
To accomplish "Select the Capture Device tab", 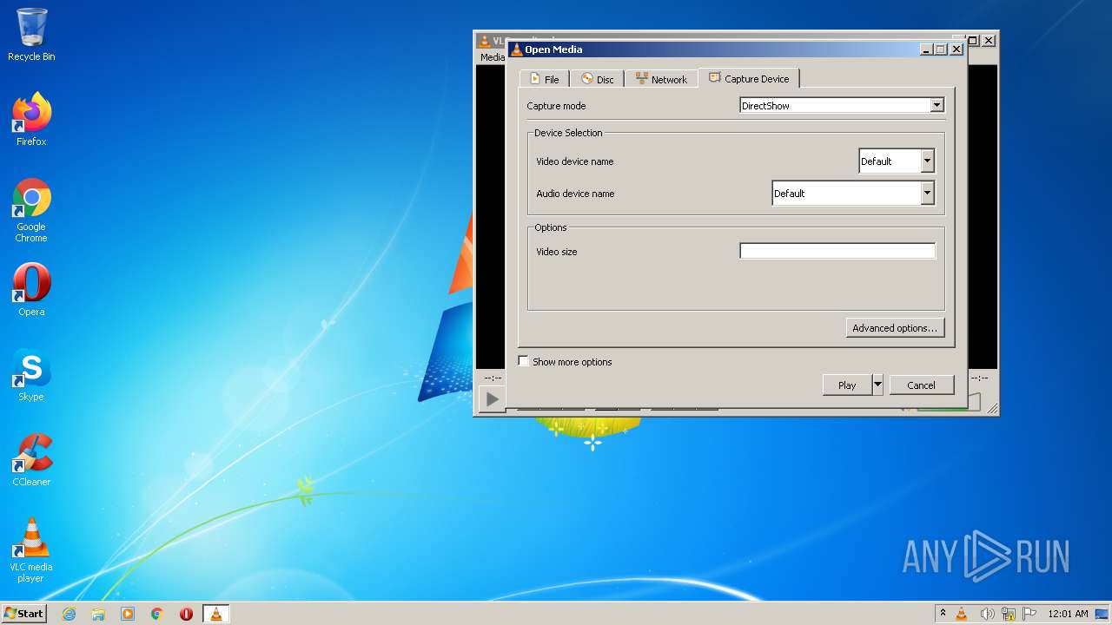I will pyautogui.click(x=749, y=78).
